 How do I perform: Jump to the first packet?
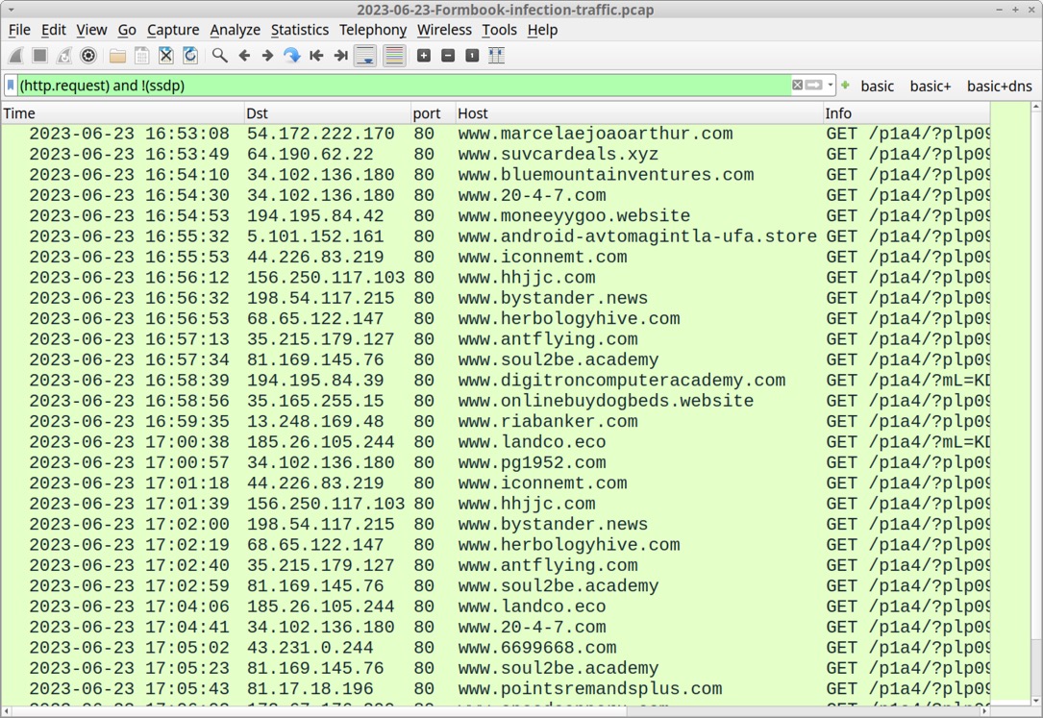point(316,56)
